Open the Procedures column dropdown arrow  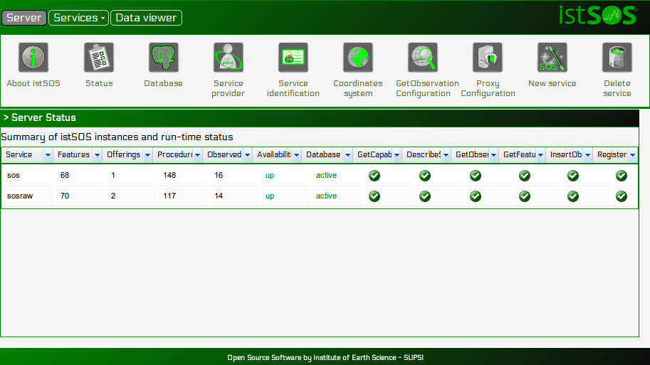[197, 155]
